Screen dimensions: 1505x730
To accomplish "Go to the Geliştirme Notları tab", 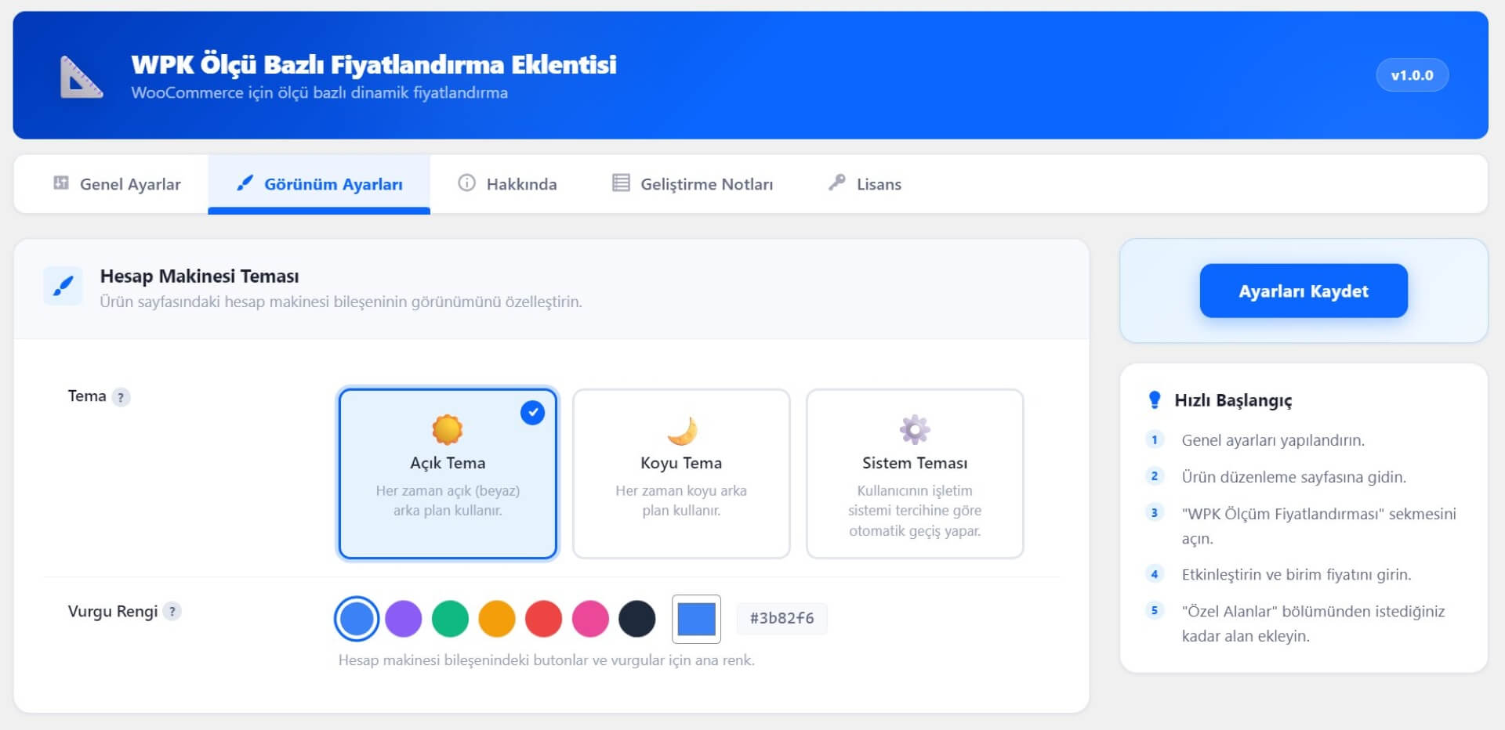I will click(x=692, y=184).
